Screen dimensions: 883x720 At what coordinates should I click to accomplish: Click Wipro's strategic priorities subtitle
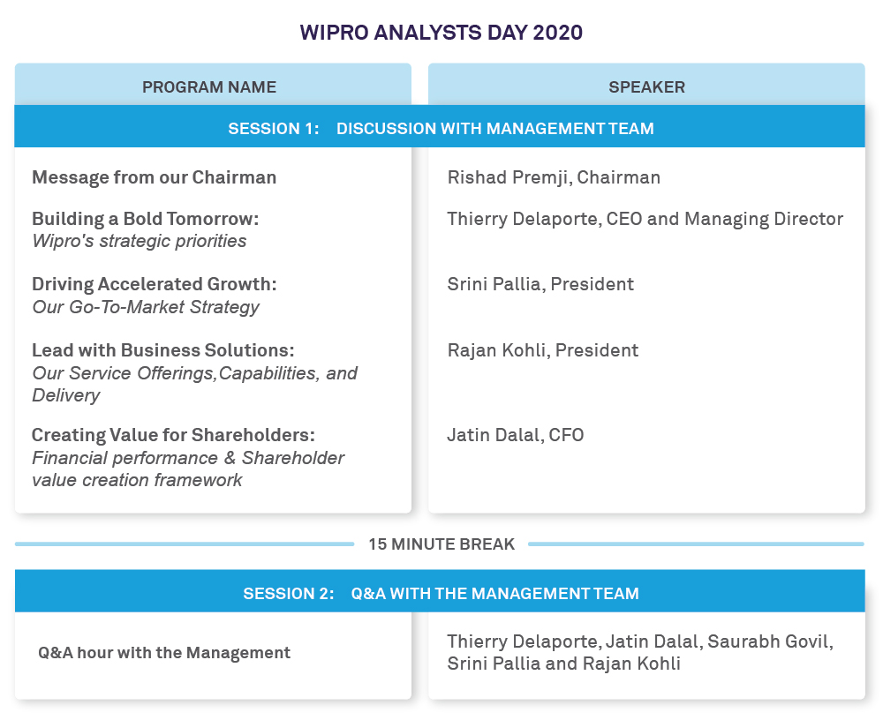pos(139,241)
